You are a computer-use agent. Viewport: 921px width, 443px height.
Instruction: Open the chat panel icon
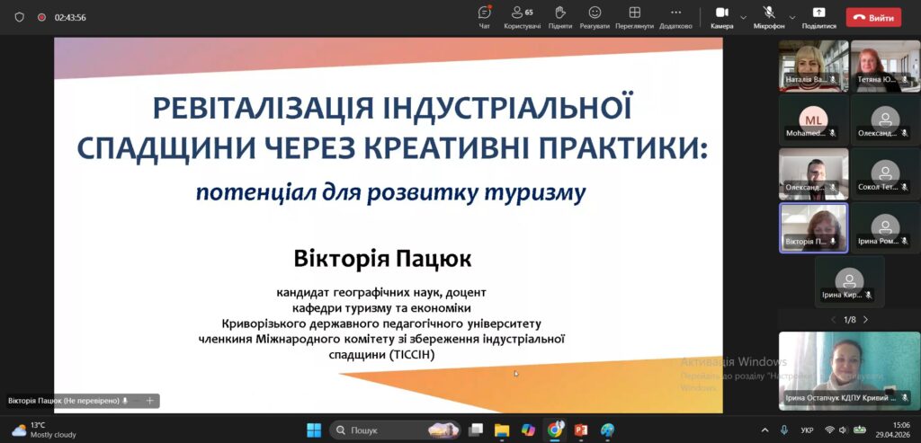(485, 13)
